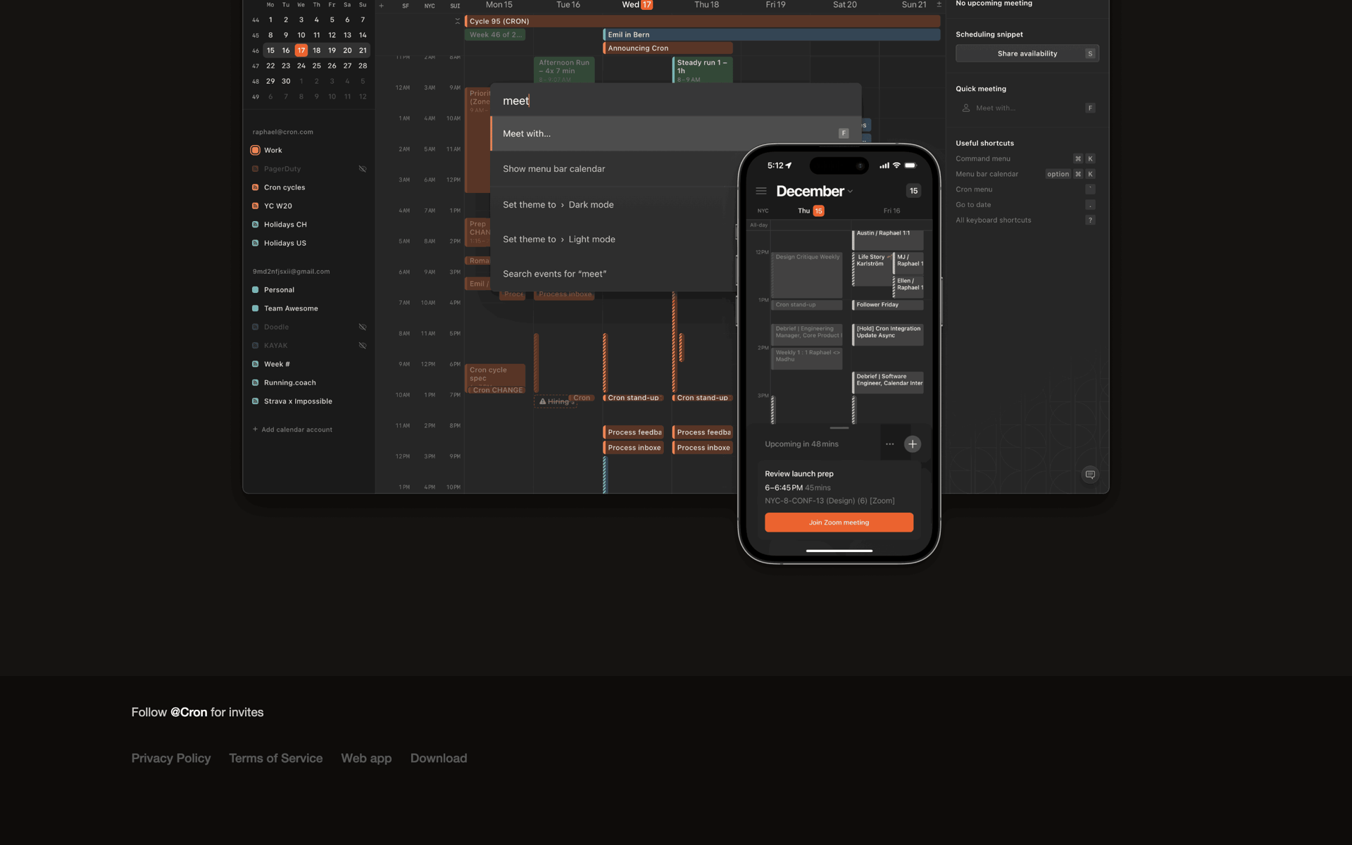
Task: Open the Steady run 1-1h event
Action: (x=702, y=70)
